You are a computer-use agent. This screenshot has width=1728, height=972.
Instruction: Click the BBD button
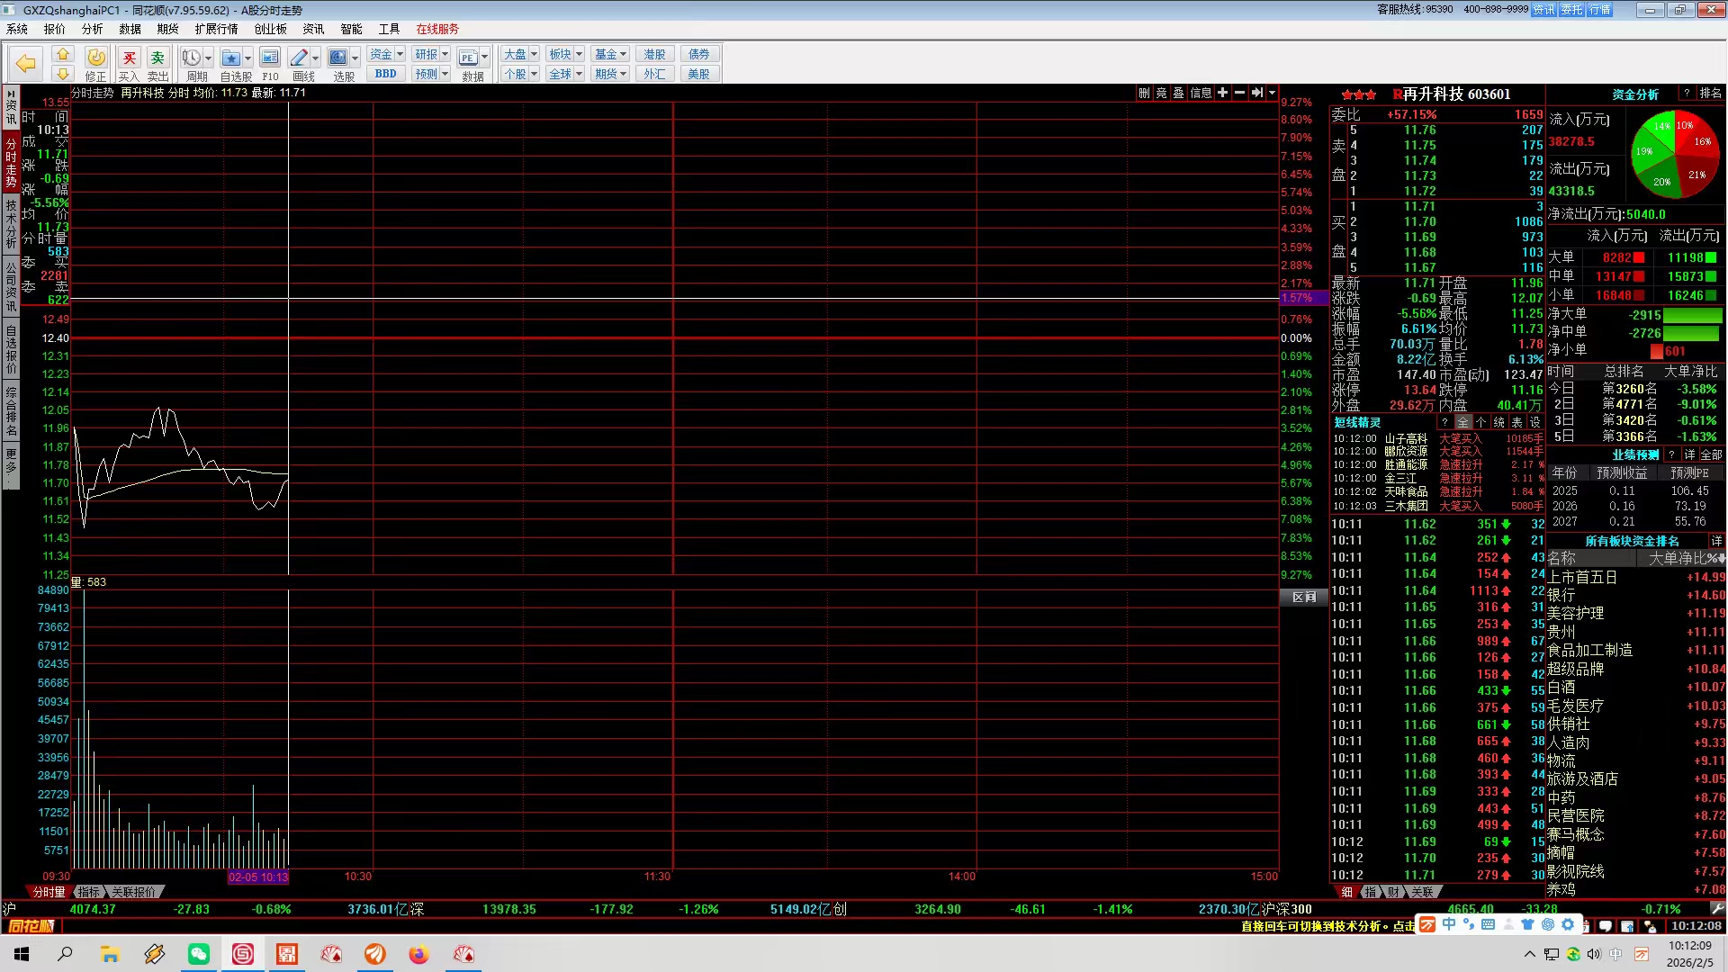tap(385, 74)
